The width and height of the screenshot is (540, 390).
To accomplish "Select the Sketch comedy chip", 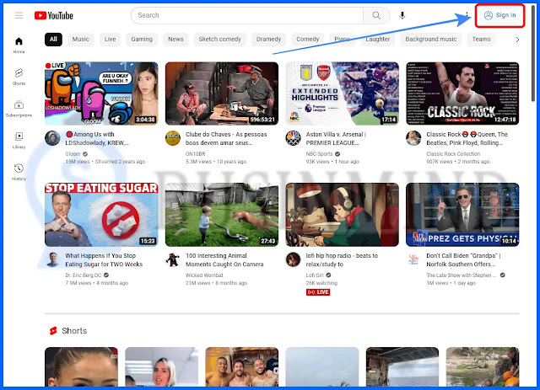I will tap(219, 40).
